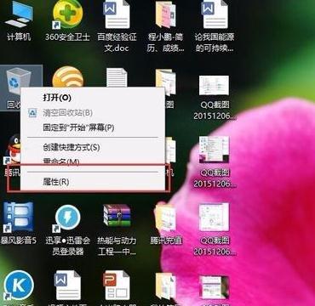The width and height of the screenshot is (315, 306).
Task: Click the 计算机 label text
Action: tap(19, 37)
